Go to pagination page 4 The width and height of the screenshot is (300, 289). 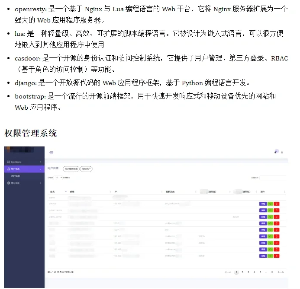pyautogui.click(x=254, y=272)
